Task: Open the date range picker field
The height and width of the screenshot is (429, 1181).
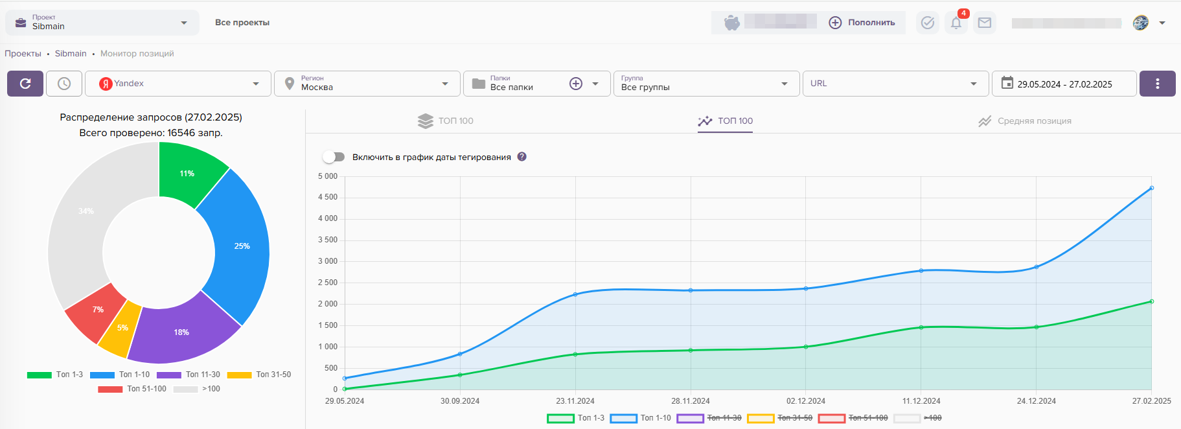Action: [x=1064, y=84]
